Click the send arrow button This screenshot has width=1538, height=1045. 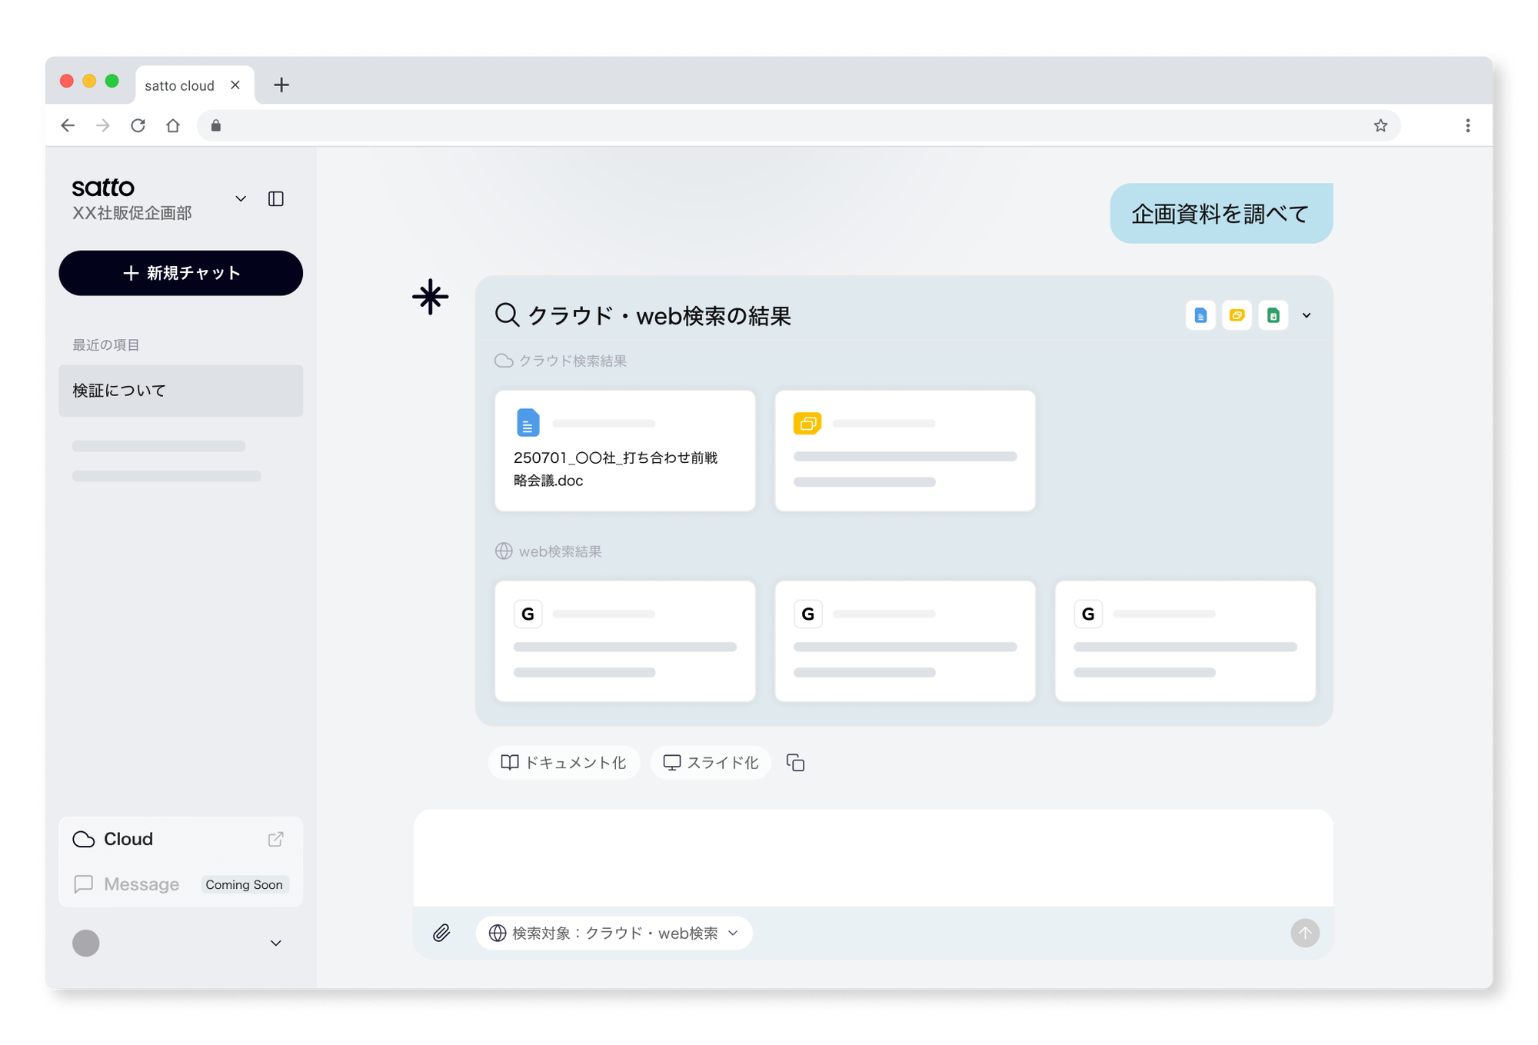pyautogui.click(x=1304, y=933)
